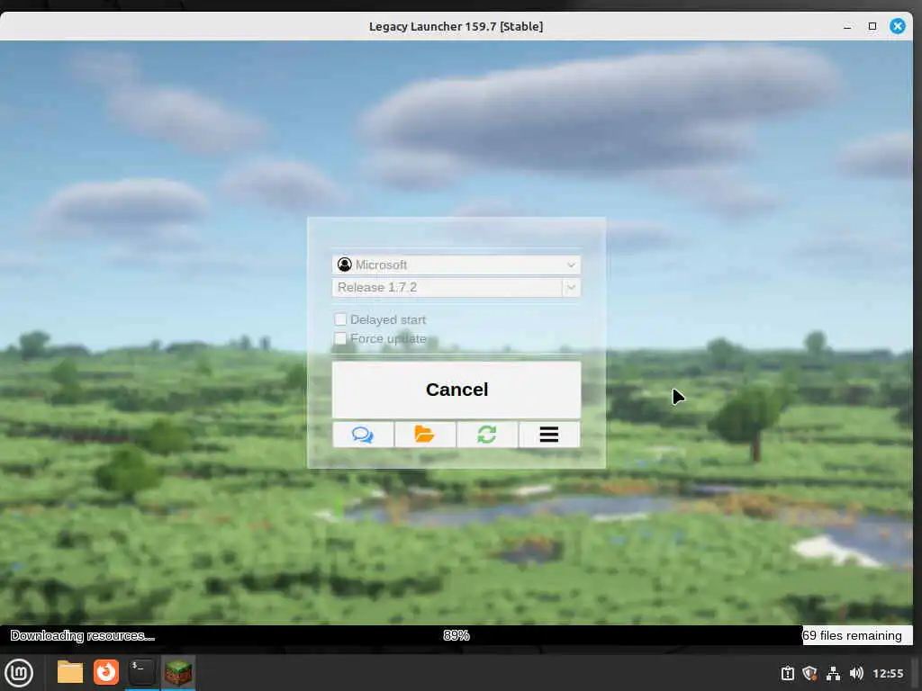Open the game folder icon button
This screenshot has width=922, height=691.
(425, 435)
